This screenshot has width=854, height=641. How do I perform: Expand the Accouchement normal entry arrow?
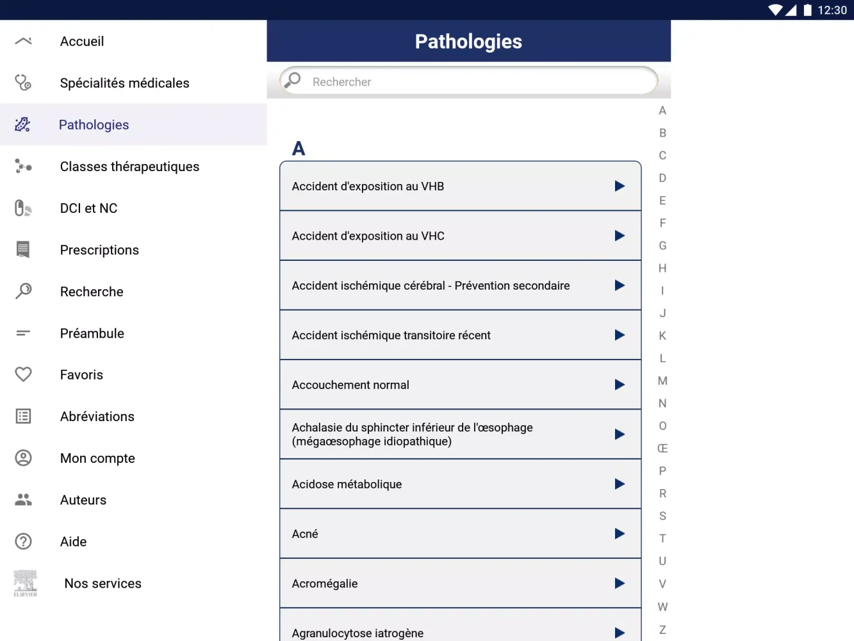(619, 385)
